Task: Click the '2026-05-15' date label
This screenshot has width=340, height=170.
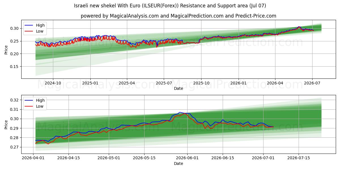Action: coord(144,158)
